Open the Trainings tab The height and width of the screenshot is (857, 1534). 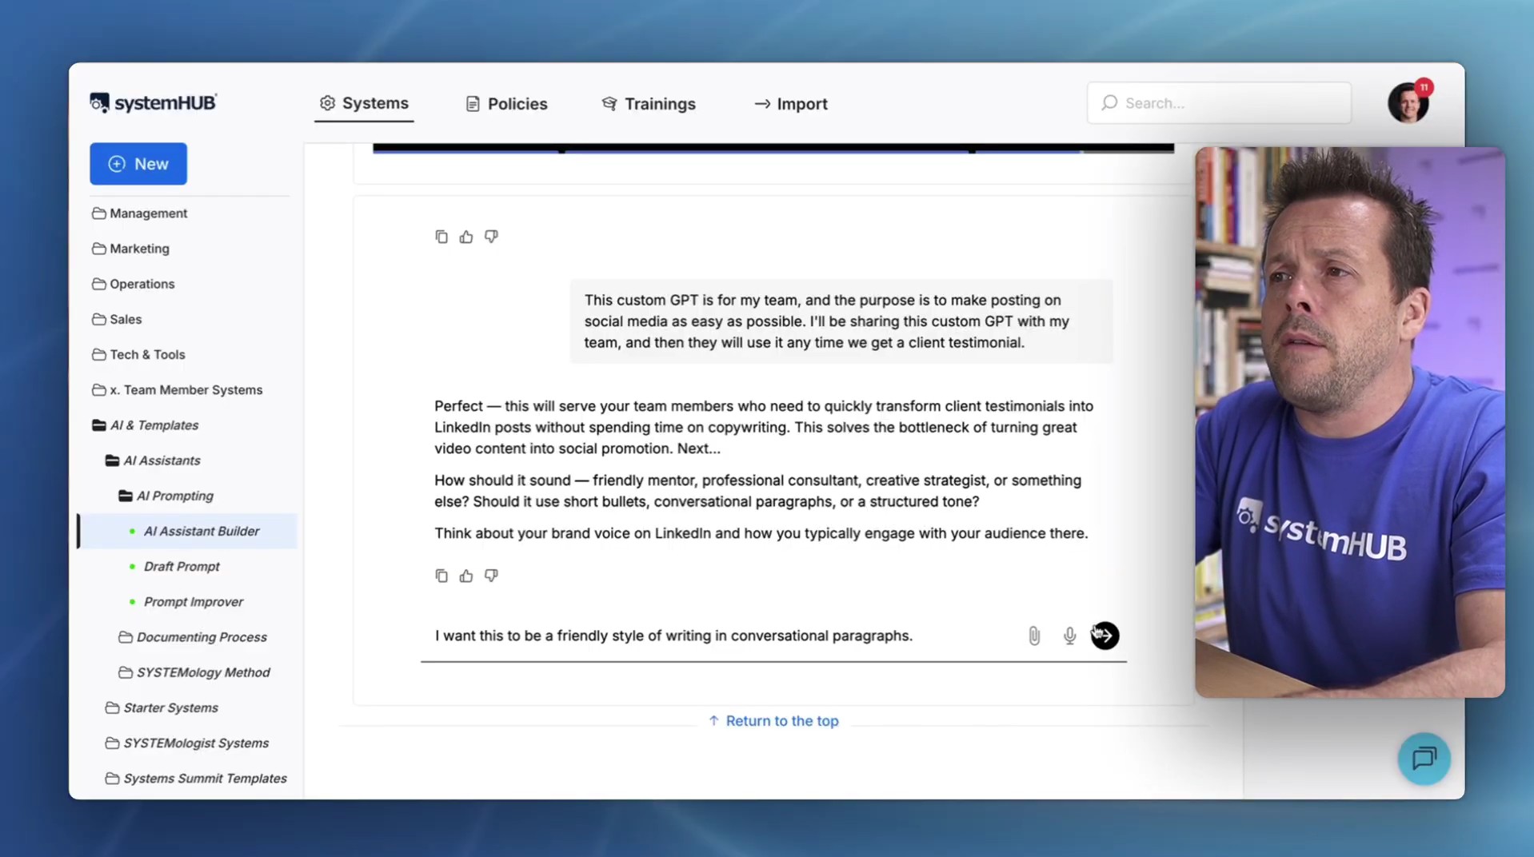(x=649, y=104)
